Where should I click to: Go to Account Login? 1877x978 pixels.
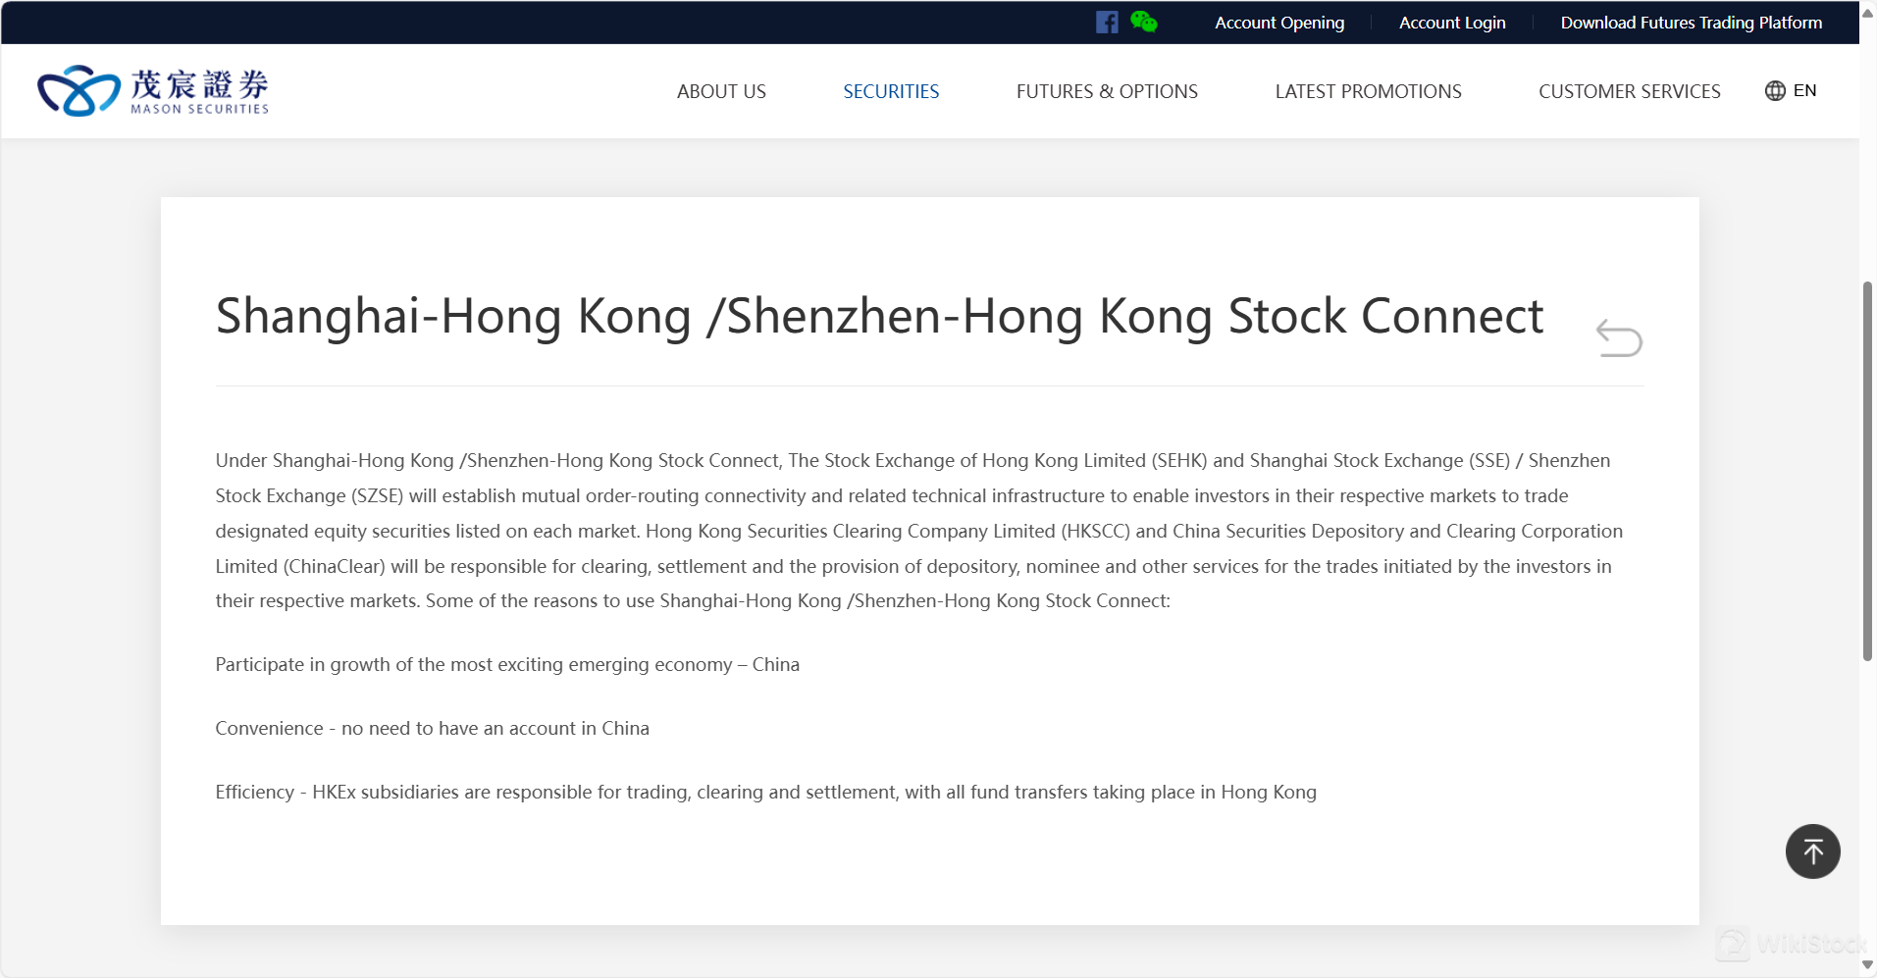tap(1452, 23)
